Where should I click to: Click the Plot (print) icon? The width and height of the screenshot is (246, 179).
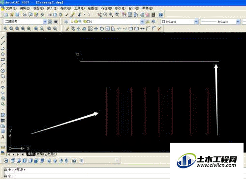tap(25, 15)
